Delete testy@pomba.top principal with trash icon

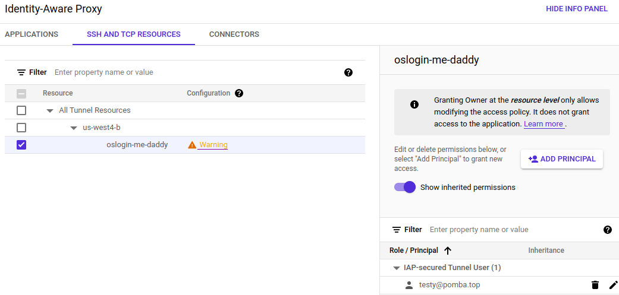pyautogui.click(x=595, y=285)
